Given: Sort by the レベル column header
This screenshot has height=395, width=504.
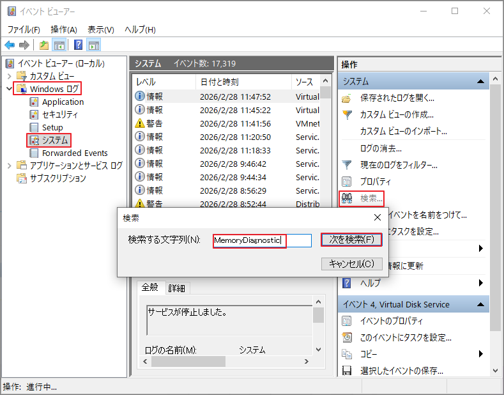Looking at the screenshot, I should click(x=164, y=82).
